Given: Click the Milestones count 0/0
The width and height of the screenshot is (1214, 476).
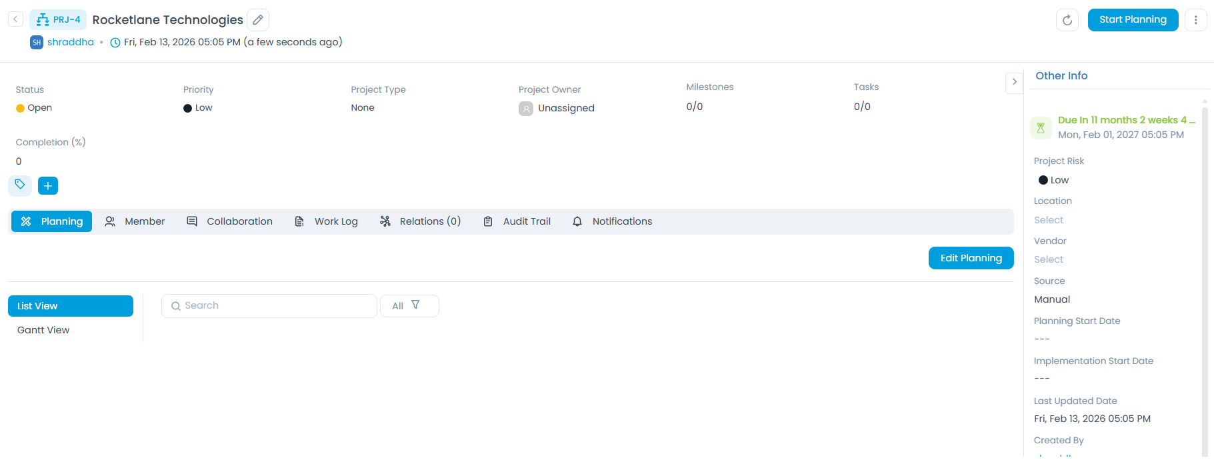Looking at the screenshot, I should point(695,107).
